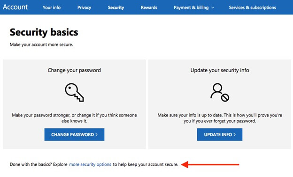Follow the more security options link
The image size is (293, 177).
[90, 164]
